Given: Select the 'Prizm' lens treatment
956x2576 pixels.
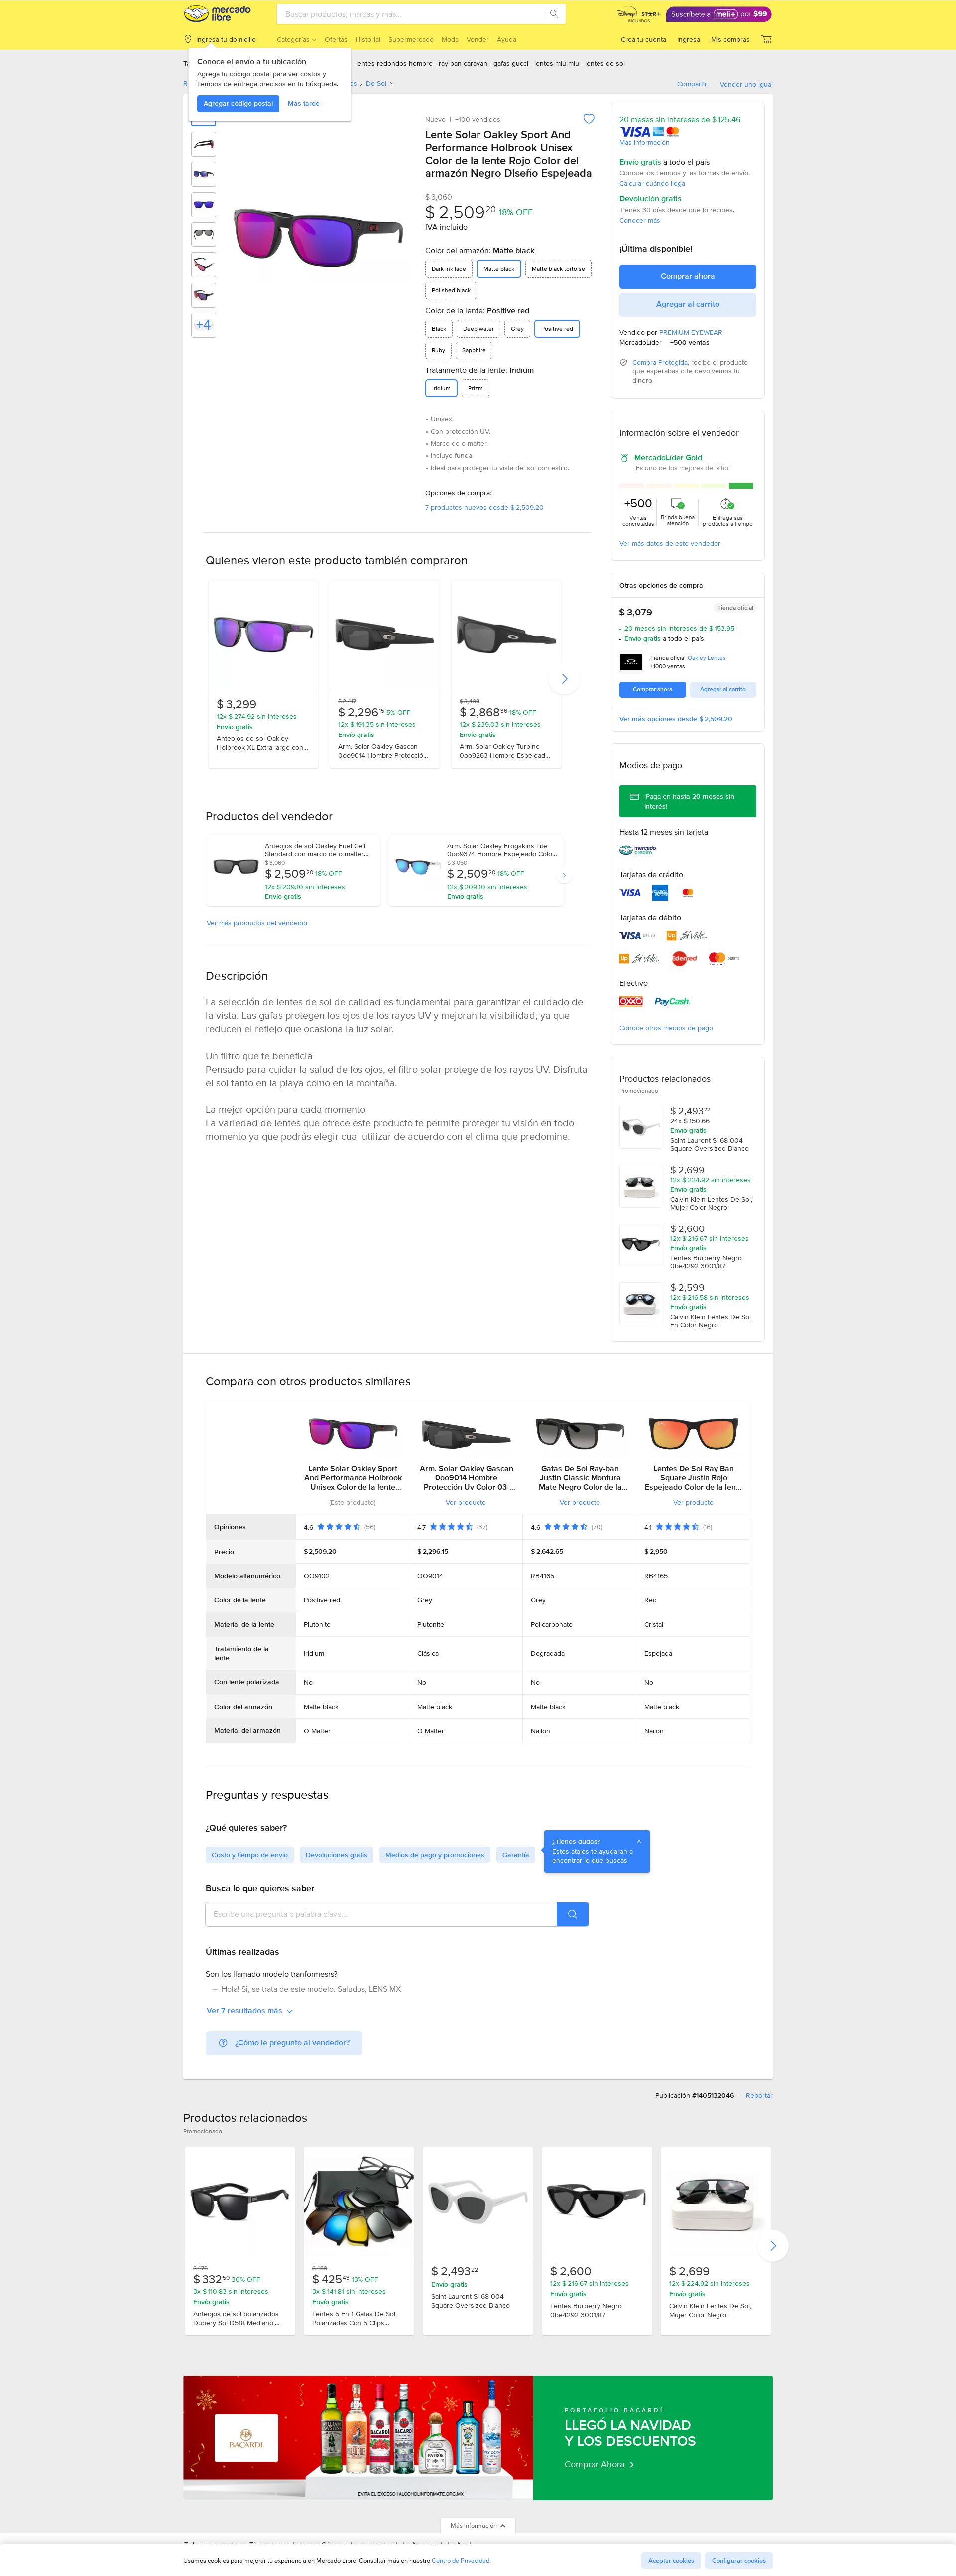Looking at the screenshot, I should [475, 389].
